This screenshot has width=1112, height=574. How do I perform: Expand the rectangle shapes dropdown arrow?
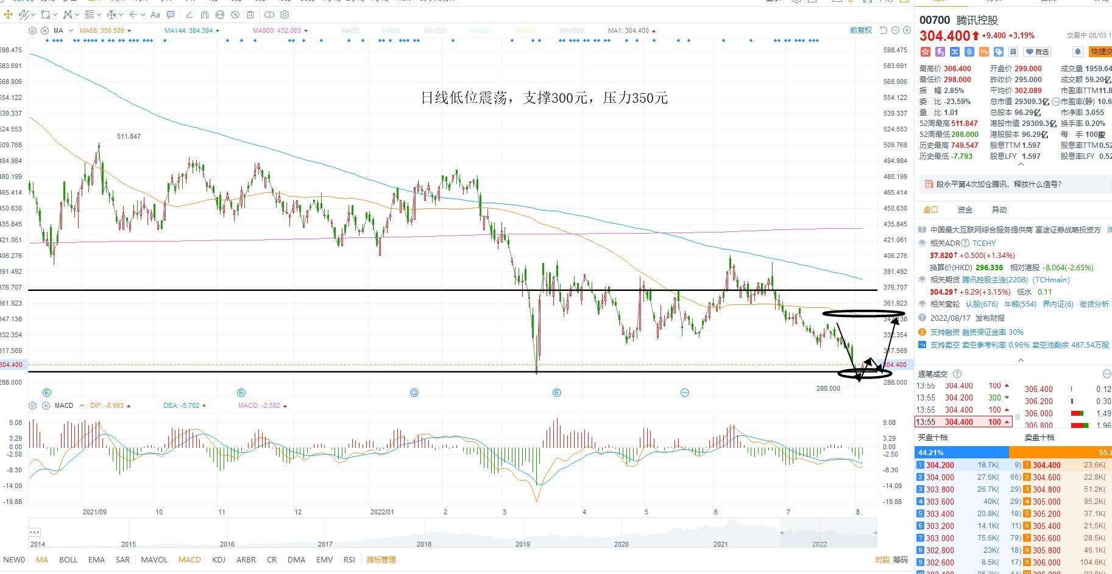[x=55, y=14]
